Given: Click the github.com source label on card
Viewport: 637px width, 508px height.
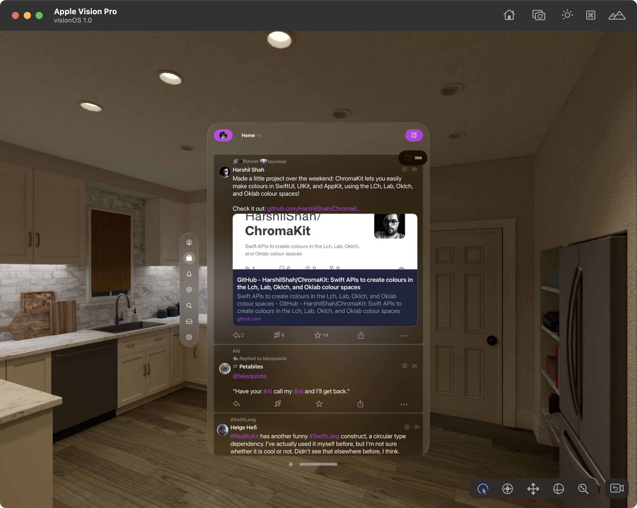Looking at the screenshot, I should click(x=249, y=319).
